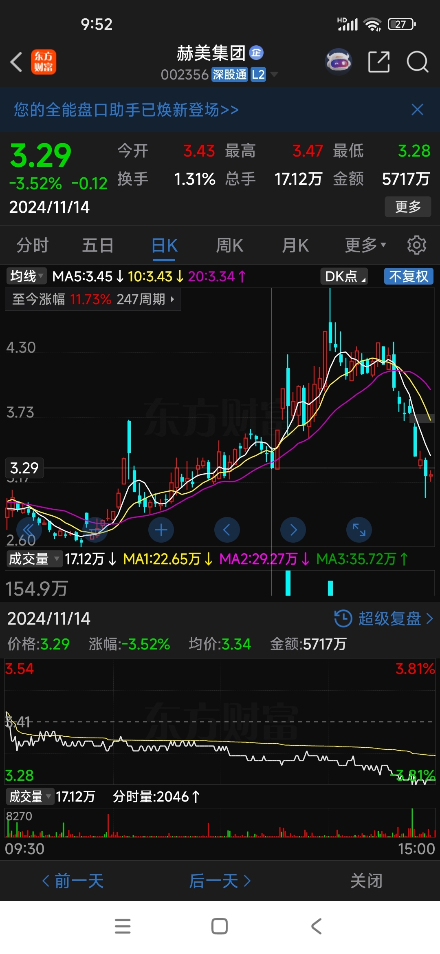Go to 后一天
Viewport: 440px width, 954px height.
tap(220, 881)
